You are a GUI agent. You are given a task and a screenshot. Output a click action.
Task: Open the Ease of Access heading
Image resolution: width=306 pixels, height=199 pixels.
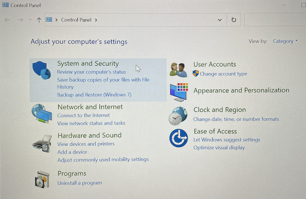(215, 131)
